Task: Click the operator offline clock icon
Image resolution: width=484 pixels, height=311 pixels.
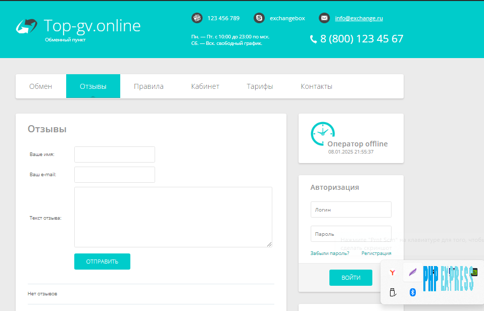Action: click(x=322, y=133)
